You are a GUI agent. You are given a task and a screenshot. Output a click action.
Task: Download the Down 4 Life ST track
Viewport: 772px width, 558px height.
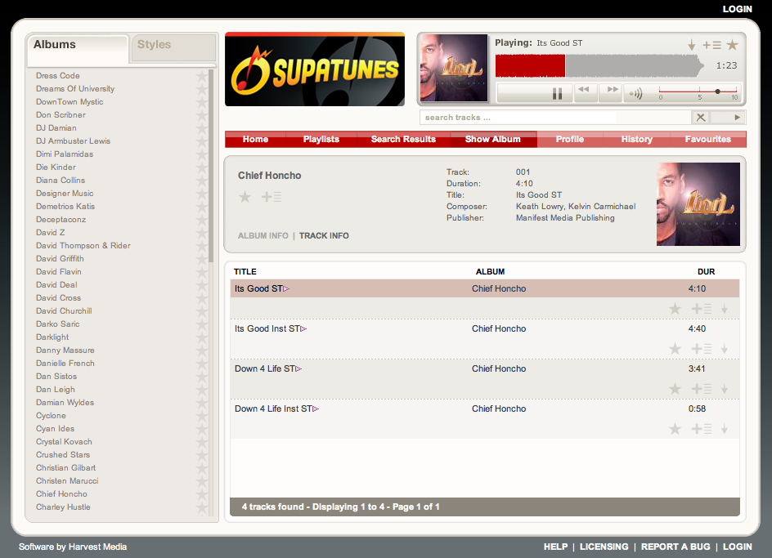click(x=725, y=389)
